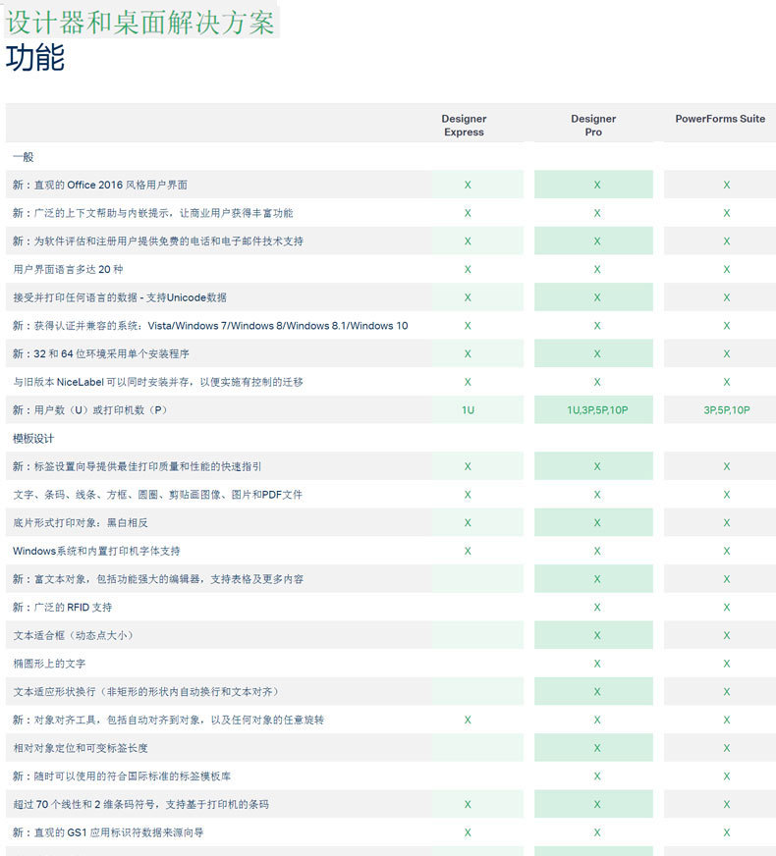Select the 与旧版本 NiceLabel 同时安装 row text
The image size is (776, 856).
(x=158, y=382)
